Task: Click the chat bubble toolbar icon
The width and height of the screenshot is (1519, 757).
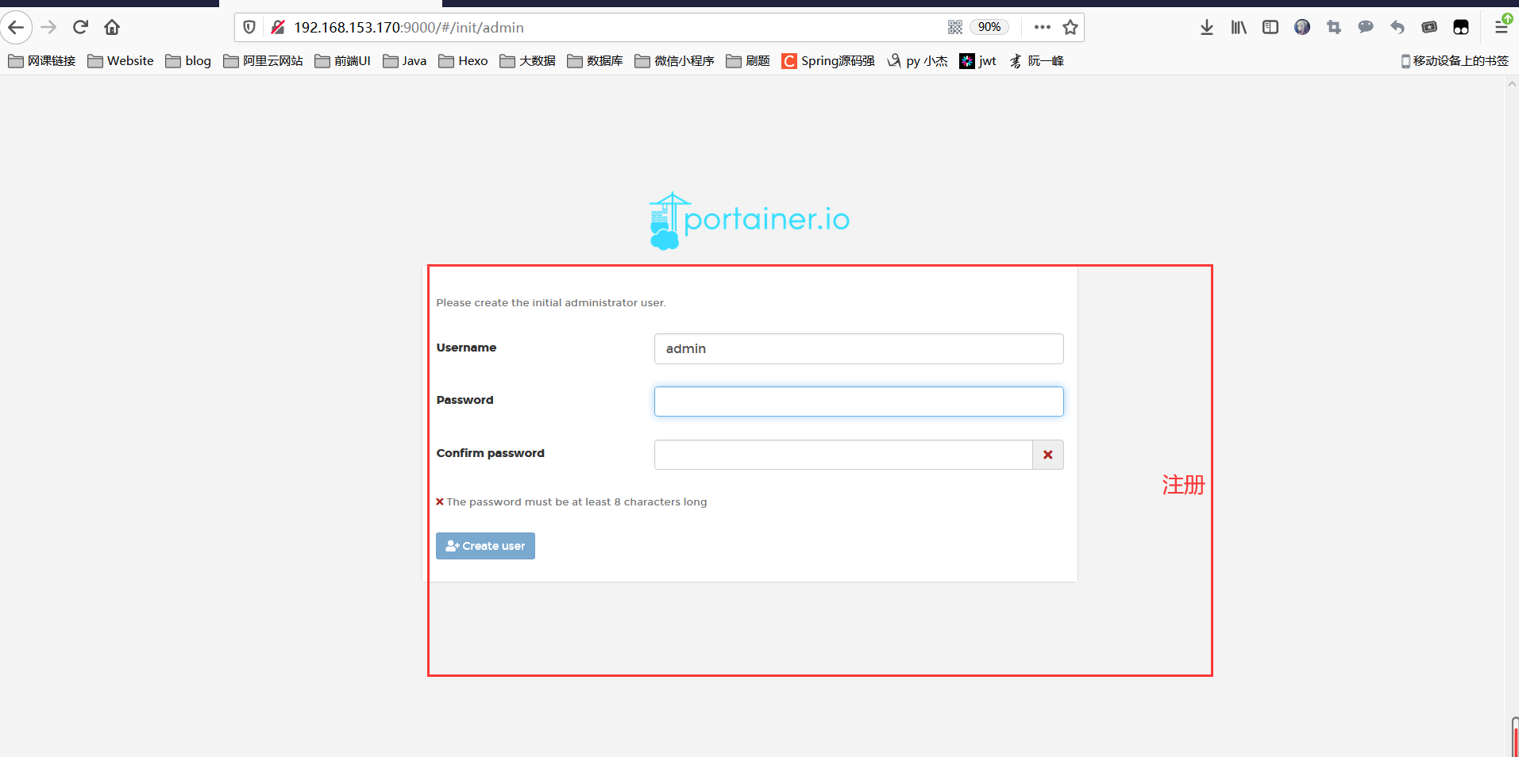Action: (x=1366, y=28)
